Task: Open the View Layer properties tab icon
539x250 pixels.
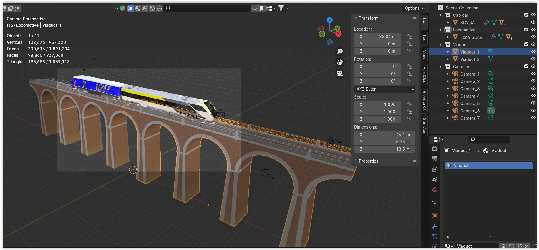Action: pyautogui.click(x=435, y=169)
